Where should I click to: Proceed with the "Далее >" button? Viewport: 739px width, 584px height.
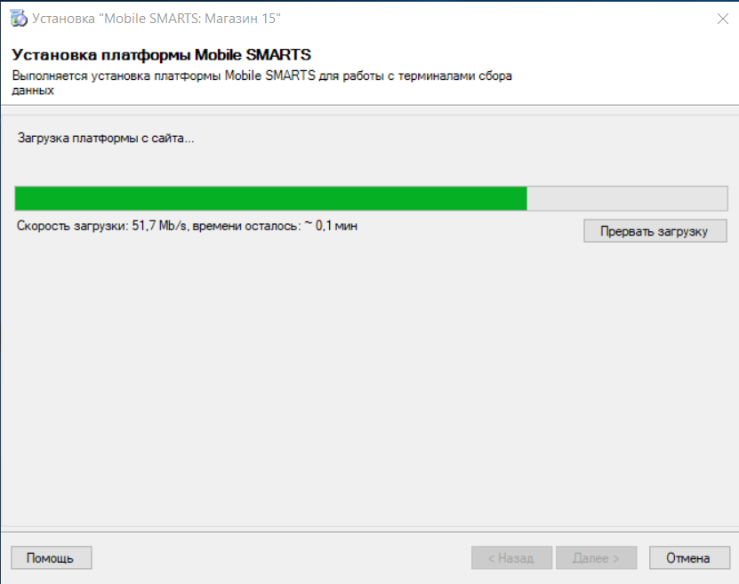click(596, 558)
